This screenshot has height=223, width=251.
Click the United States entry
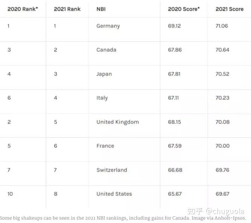coord(114,194)
